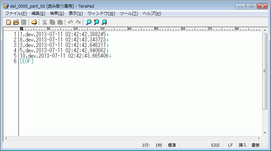Click the horizontal scrollbar right arrow
The width and height of the screenshot is (271, 151).
tap(259, 138)
